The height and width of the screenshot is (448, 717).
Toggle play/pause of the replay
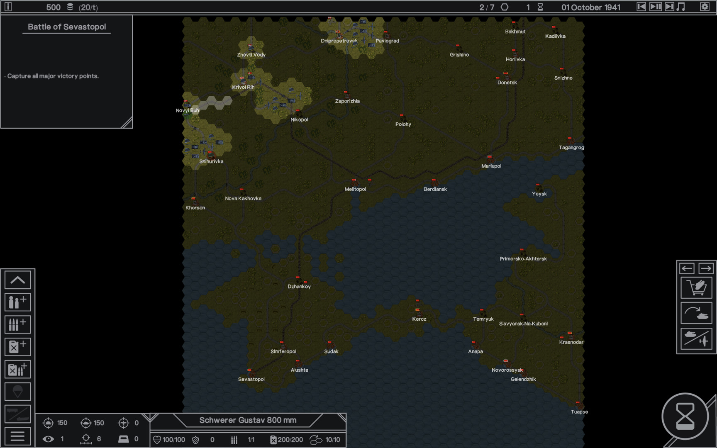655,7
